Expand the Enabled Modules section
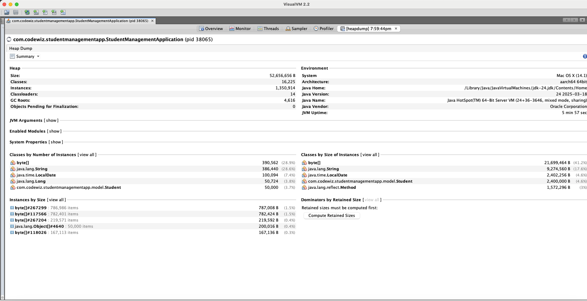The width and height of the screenshot is (587, 301). pos(54,131)
